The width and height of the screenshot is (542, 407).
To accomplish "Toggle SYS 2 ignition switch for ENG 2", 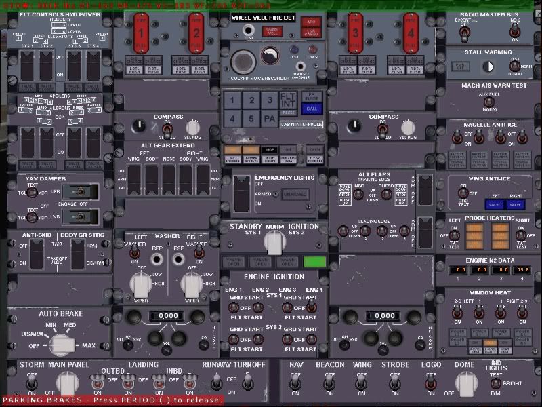I will pyautogui.click(x=258, y=339).
